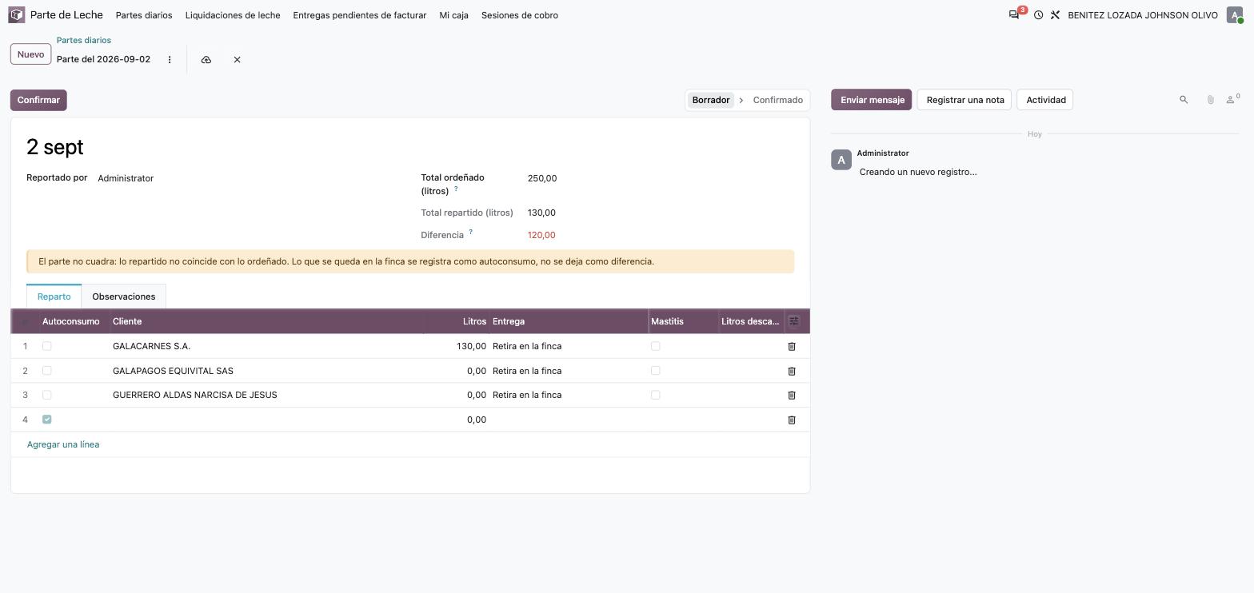The width and height of the screenshot is (1254, 593).
Task: Open the Mi caja menu
Action: (x=454, y=15)
